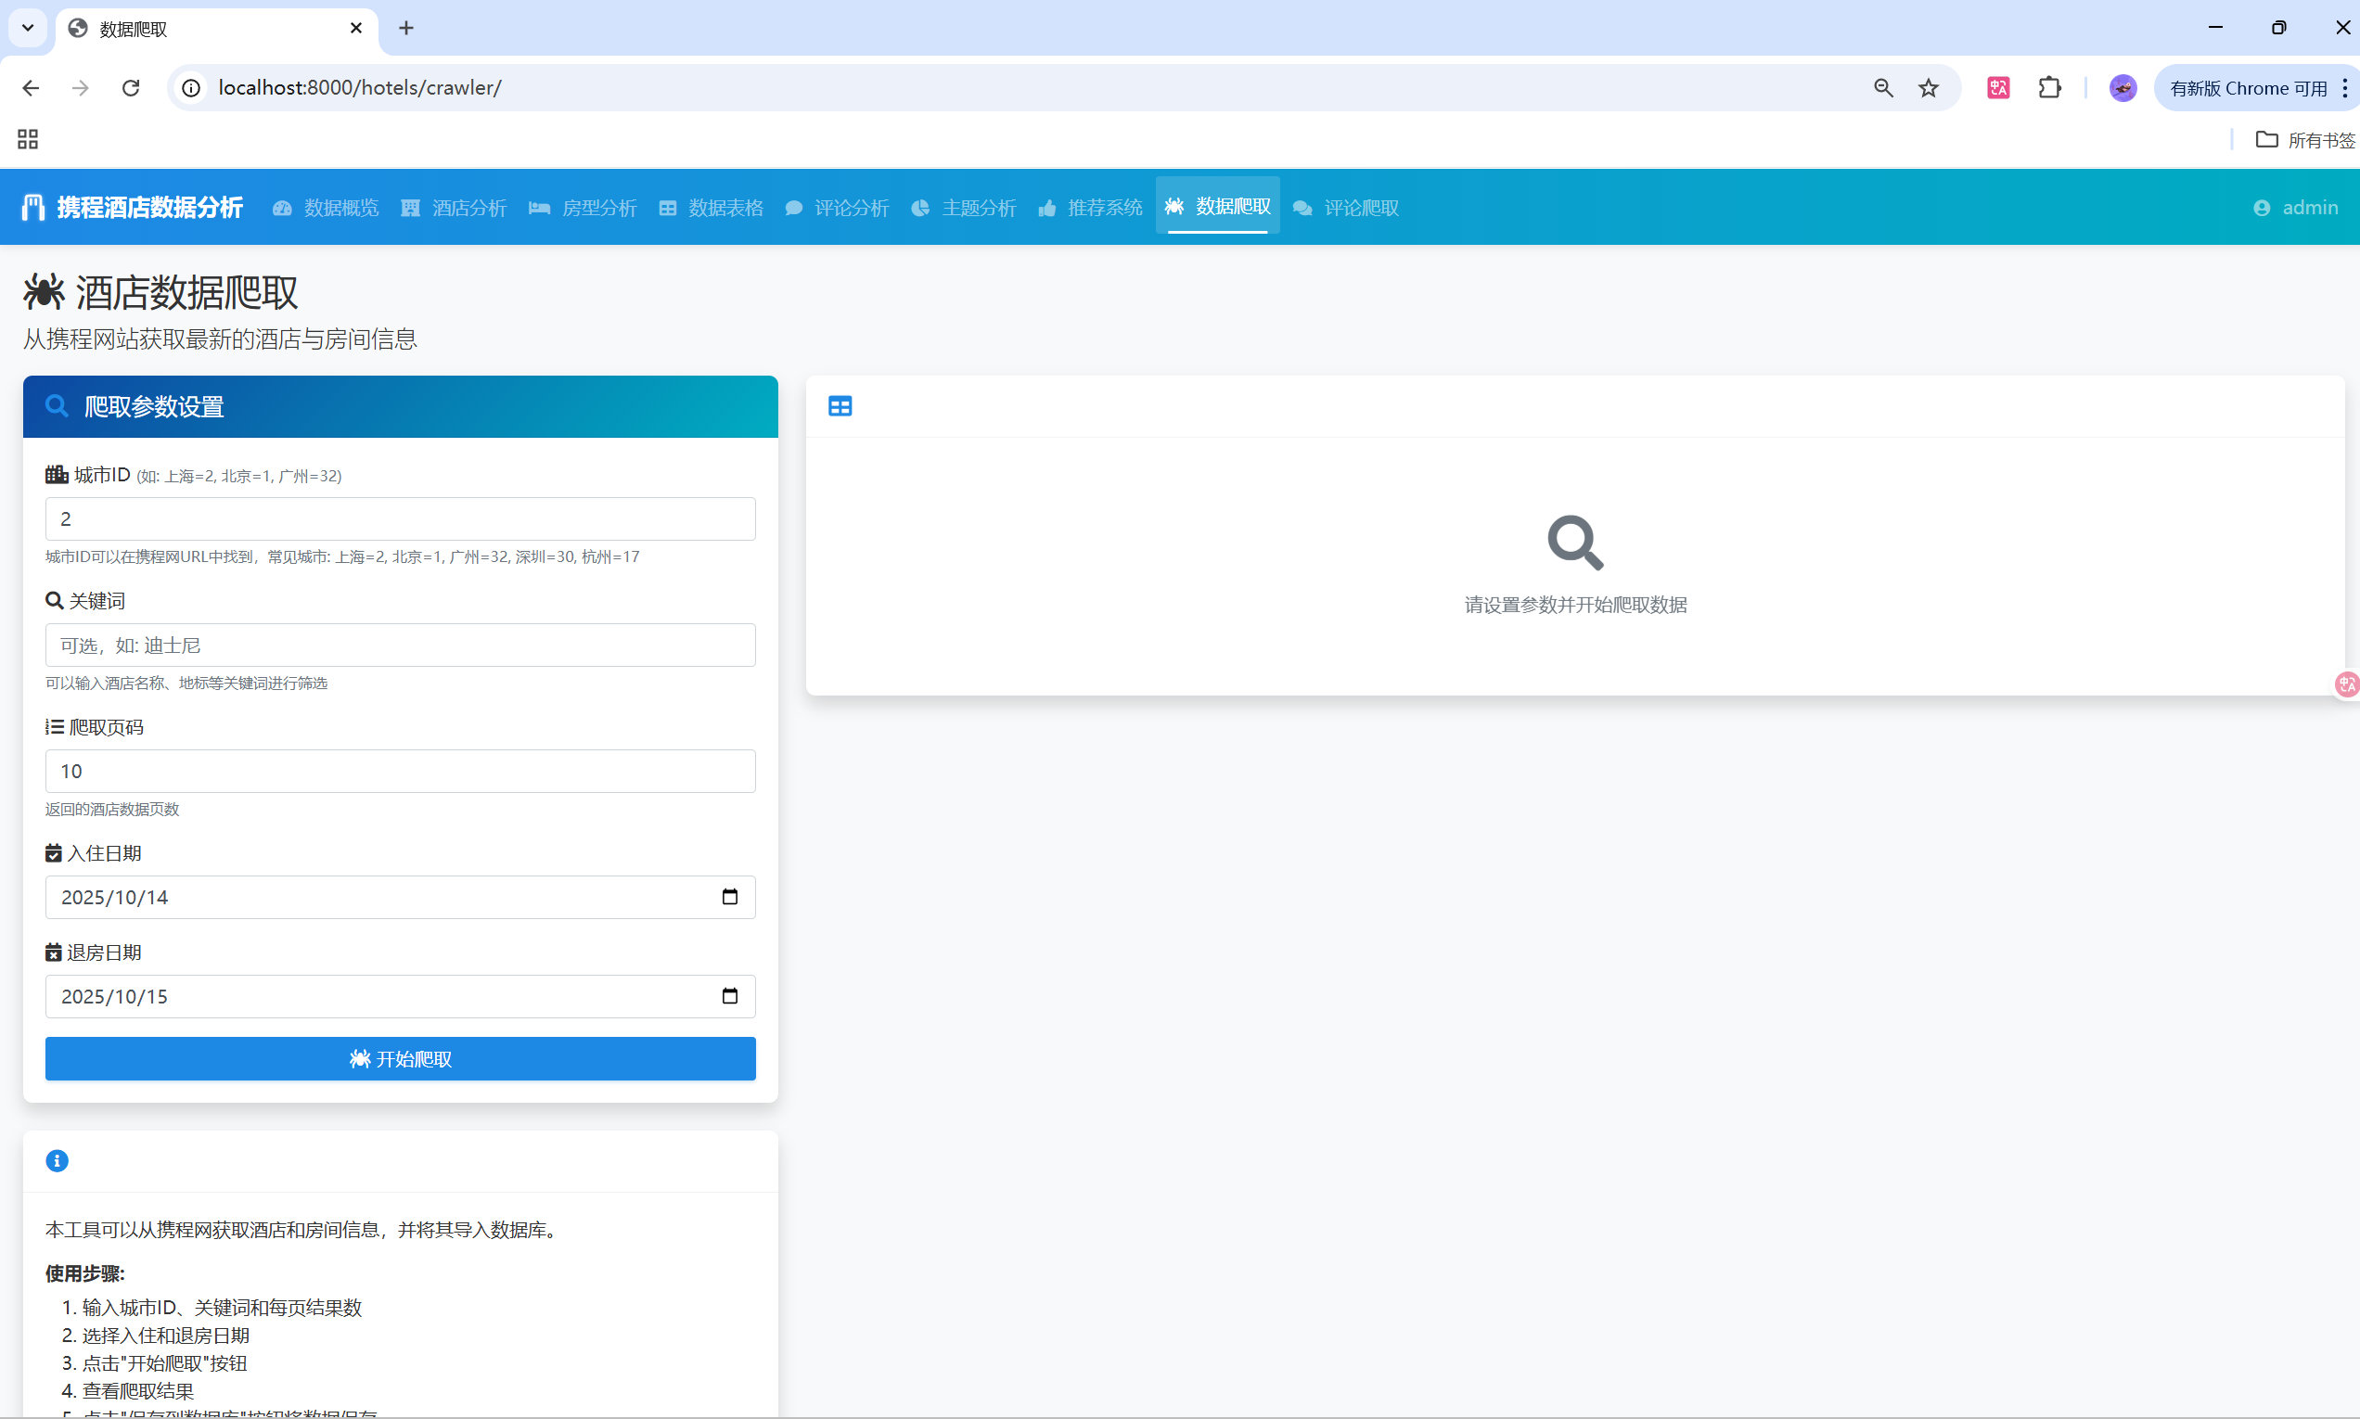Bookmark this page with star icon
The height and width of the screenshot is (1419, 2360).
click(1928, 88)
